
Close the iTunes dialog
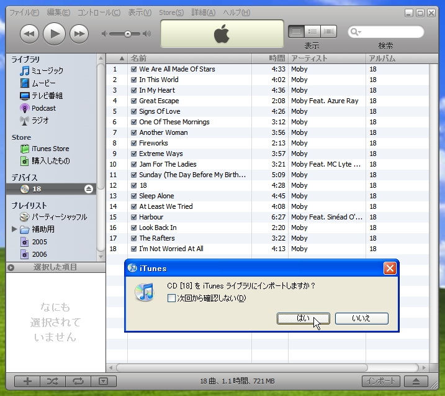(390, 268)
